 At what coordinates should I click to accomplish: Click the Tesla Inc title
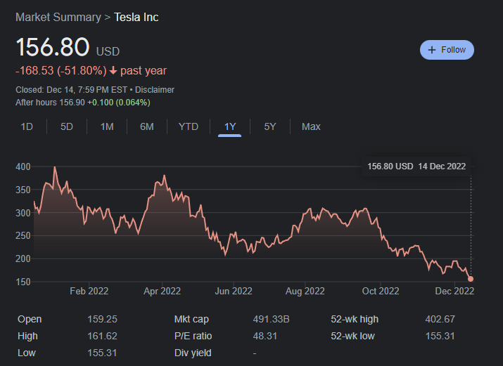point(136,18)
